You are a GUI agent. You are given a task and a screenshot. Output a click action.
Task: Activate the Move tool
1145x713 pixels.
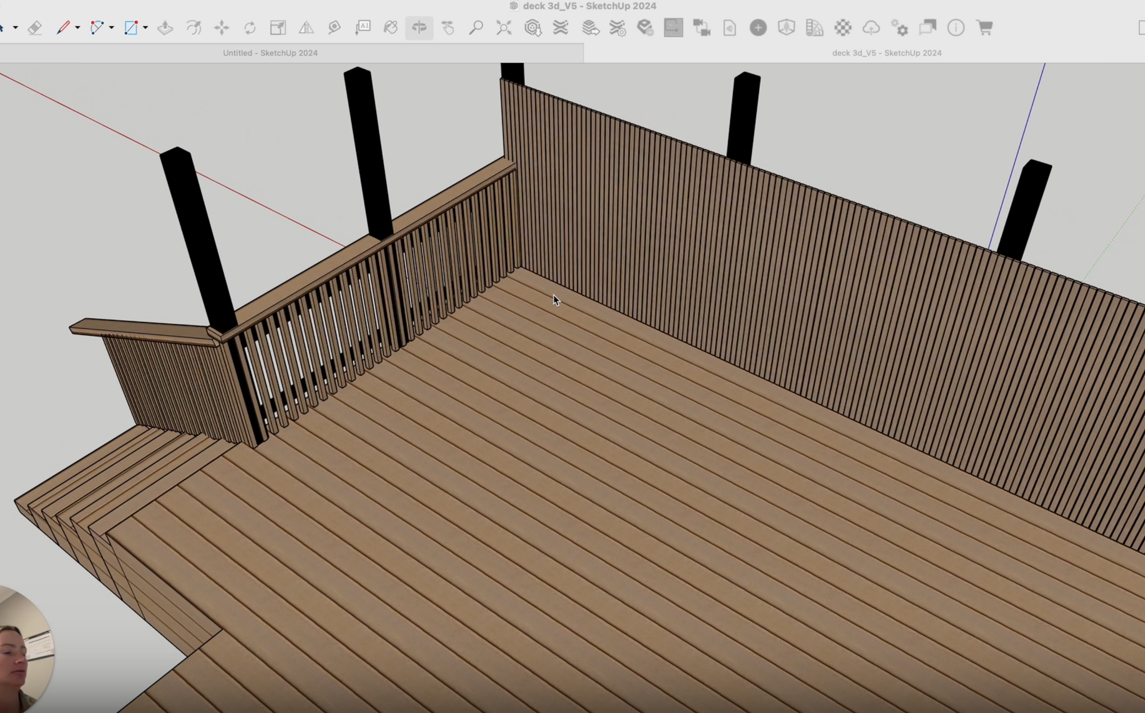click(x=221, y=28)
